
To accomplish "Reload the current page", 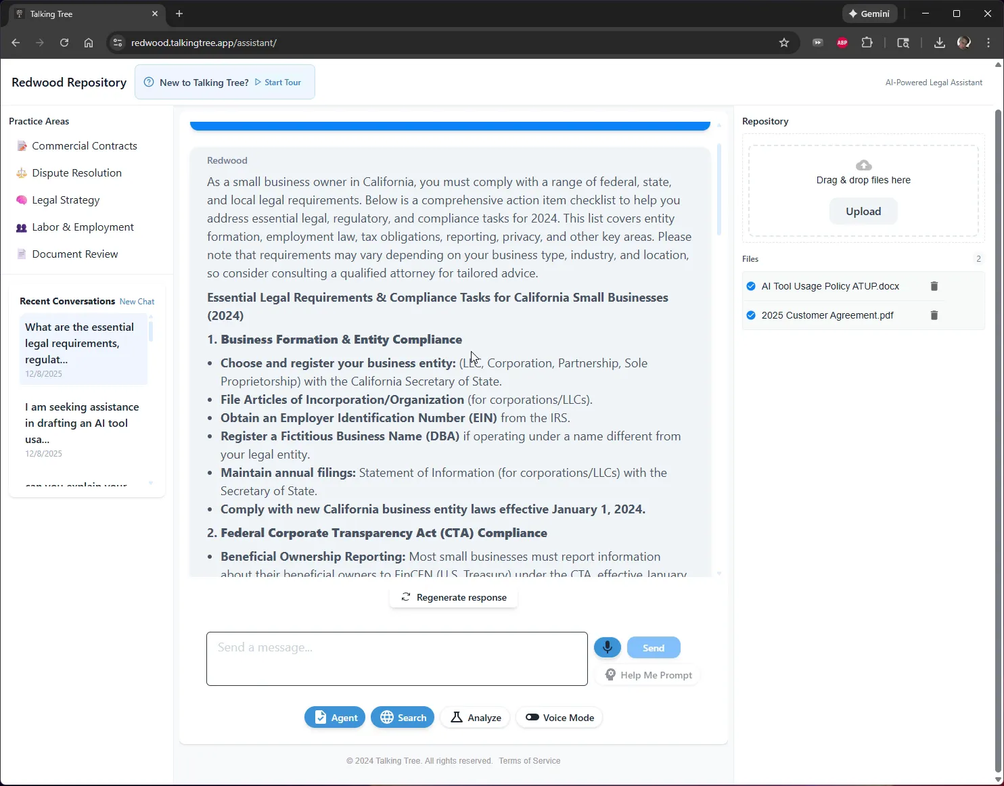I will (64, 43).
